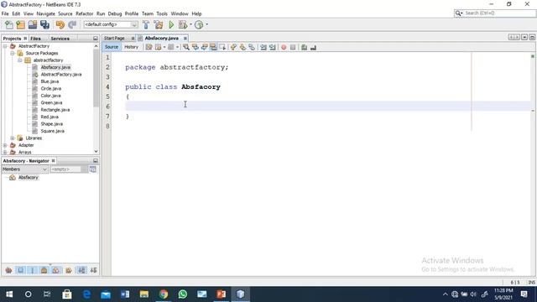Viewport: 537px width, 302px height.
Task: Toggle Show Non-Public Members in Navigator
Action: pyautogui.click(x=44, y=270)
